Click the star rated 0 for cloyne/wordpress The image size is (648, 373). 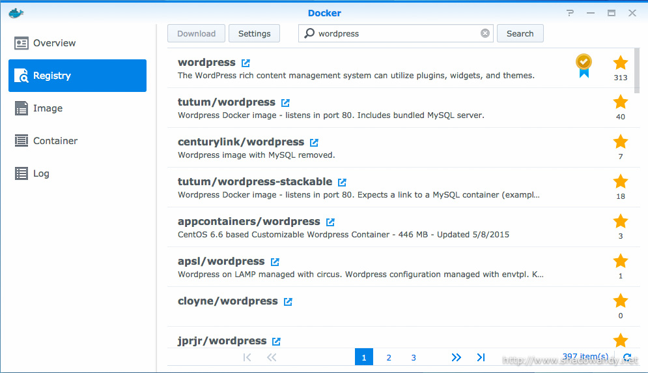click(x=620, y=301)
